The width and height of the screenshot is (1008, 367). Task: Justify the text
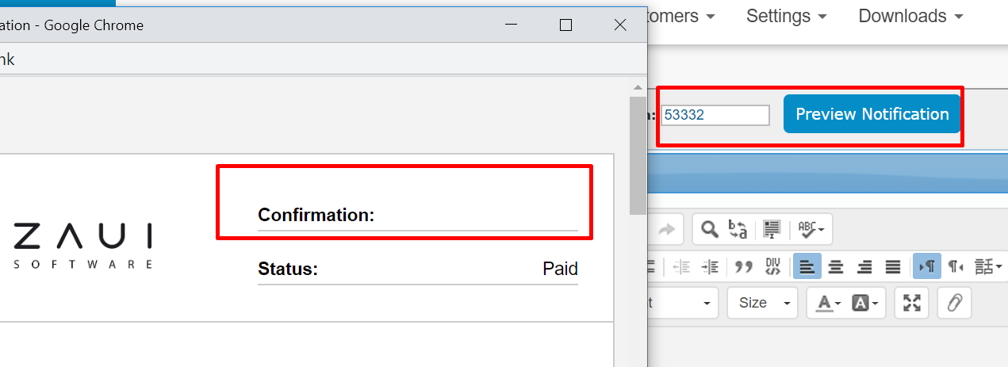tap(893, 266)
